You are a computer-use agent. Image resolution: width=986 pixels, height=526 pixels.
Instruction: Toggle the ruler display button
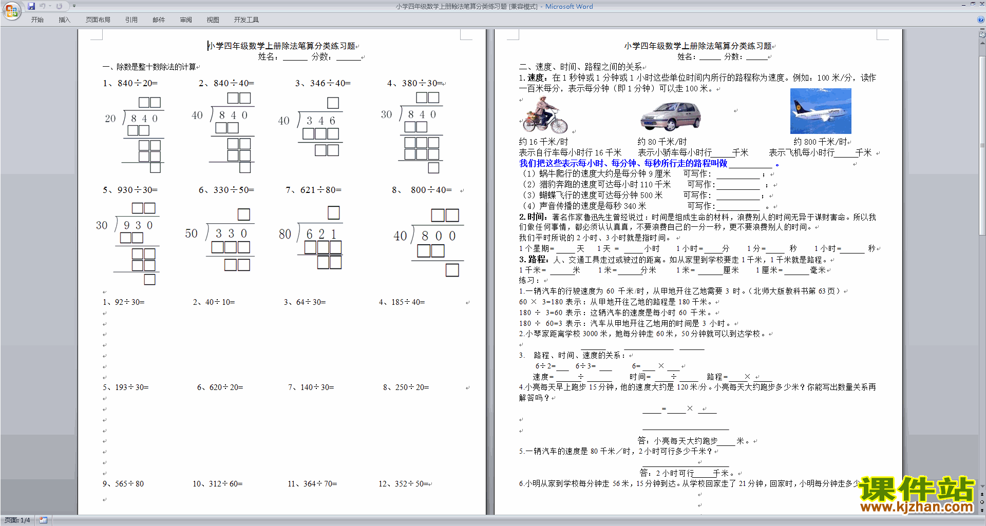[982, 35]
